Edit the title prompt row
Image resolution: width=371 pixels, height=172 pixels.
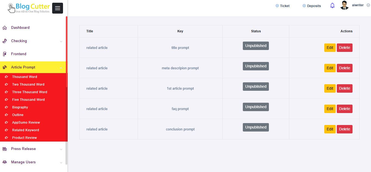click(x=330, y=48)
